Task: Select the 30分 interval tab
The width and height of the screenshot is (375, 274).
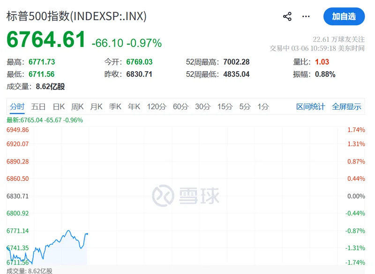Action: [202, 106]
